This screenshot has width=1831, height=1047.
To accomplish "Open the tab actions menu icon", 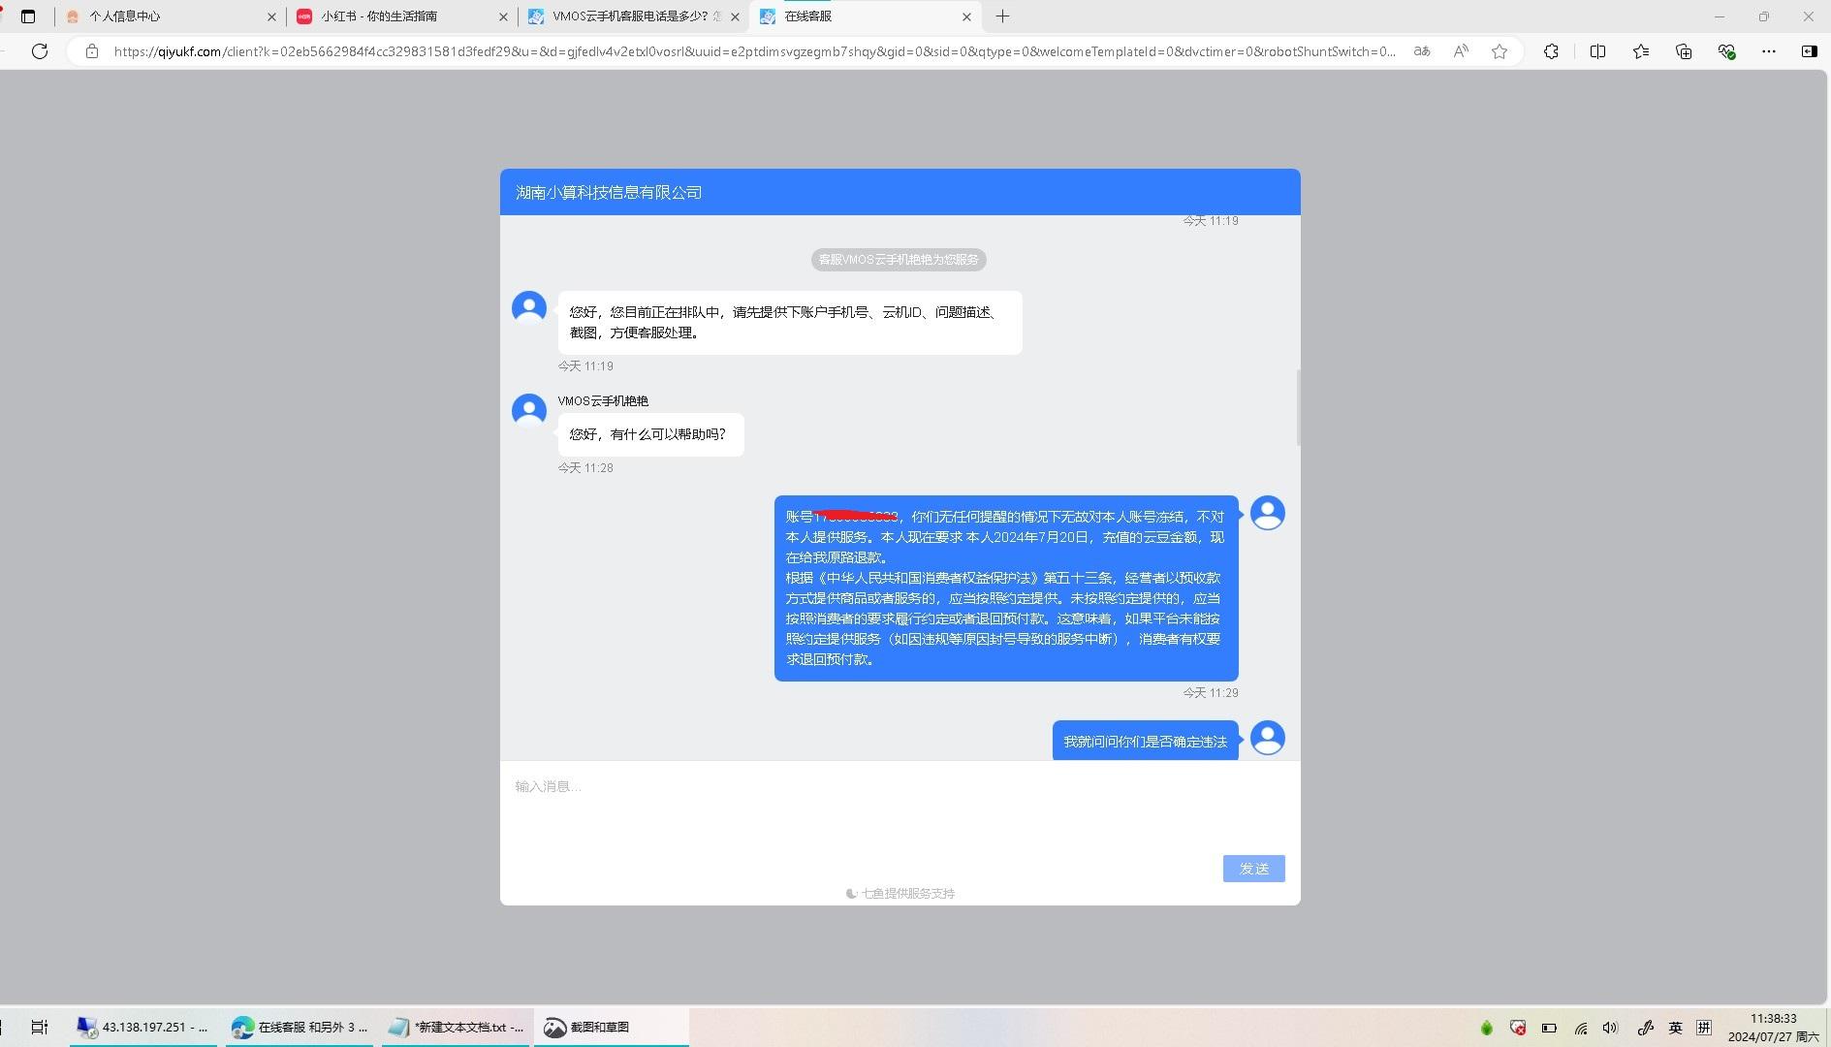I will coord(28,16).
